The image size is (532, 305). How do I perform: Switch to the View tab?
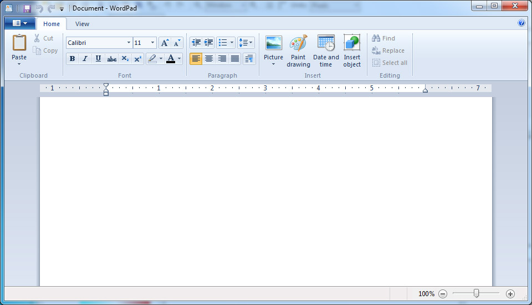pos(82,24)
